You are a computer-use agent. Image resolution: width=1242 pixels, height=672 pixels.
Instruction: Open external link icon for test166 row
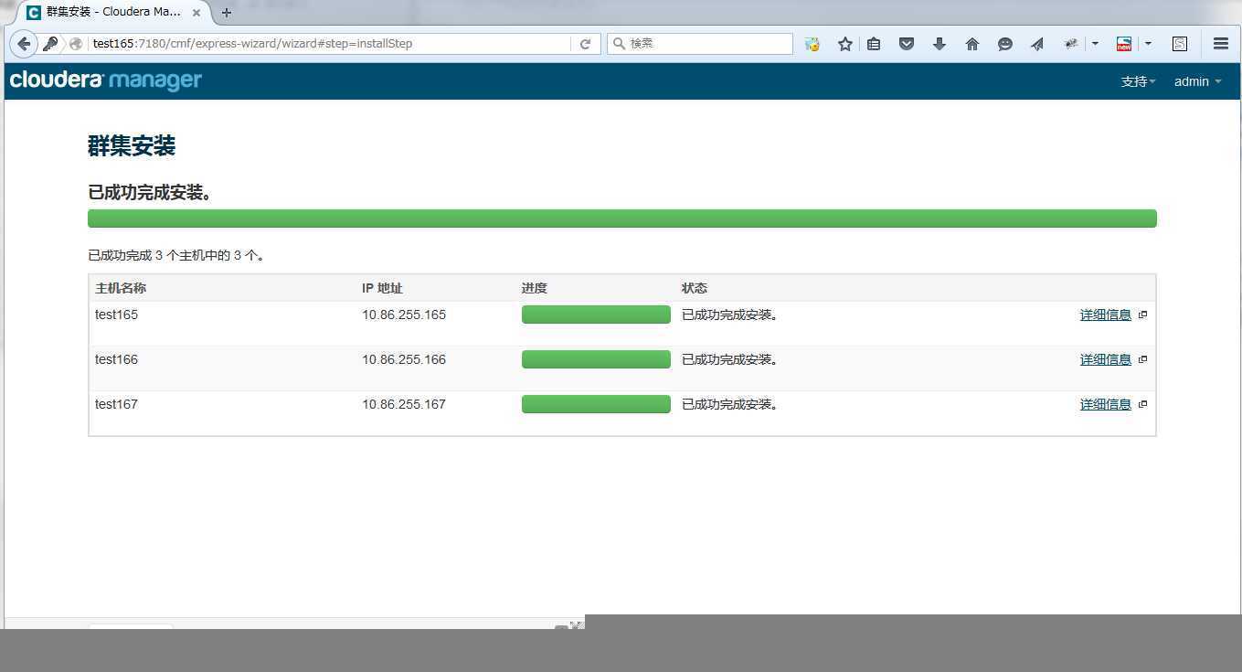(1142, 359)
